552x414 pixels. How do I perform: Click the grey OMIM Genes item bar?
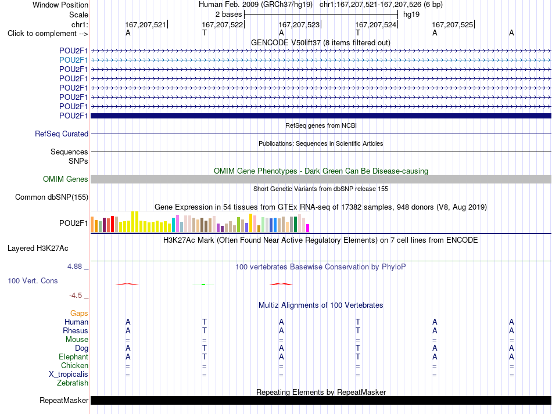click(x=321, y=179)
